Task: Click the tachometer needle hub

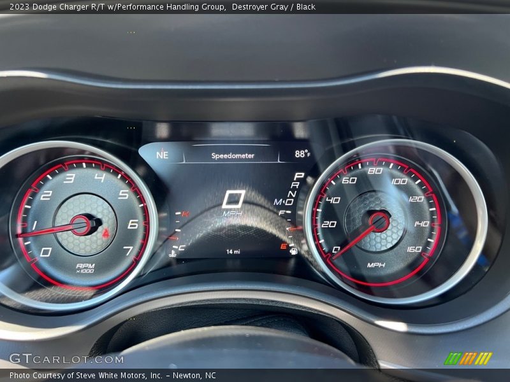Action: click(x=81, y=225)
